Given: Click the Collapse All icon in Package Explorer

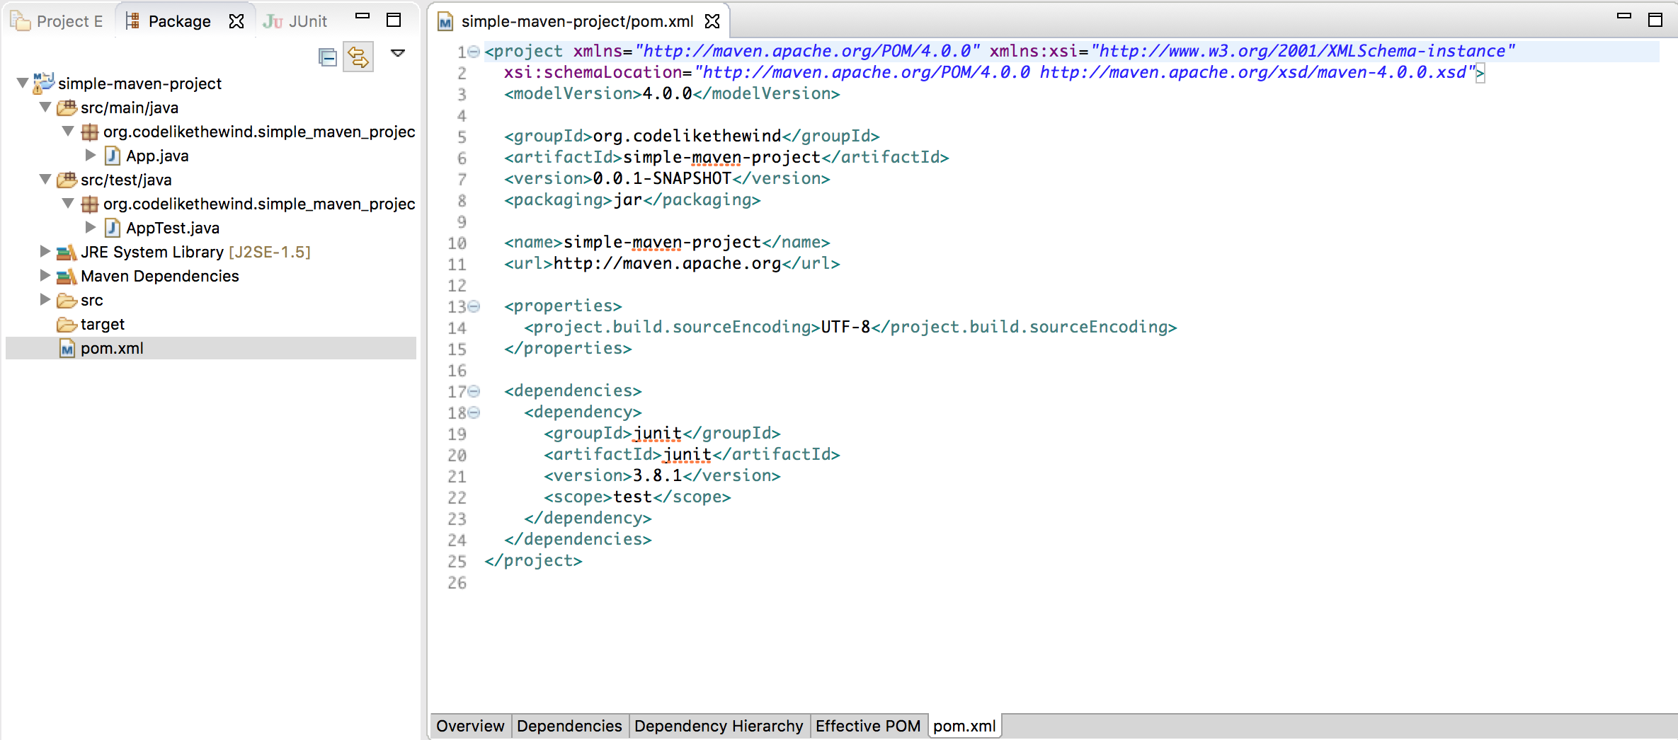Looking at the screenshot, I should 327,57.
